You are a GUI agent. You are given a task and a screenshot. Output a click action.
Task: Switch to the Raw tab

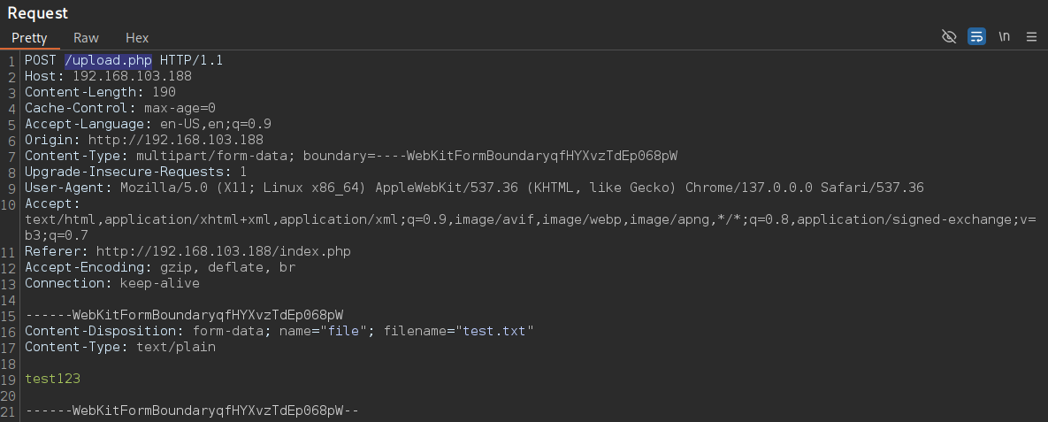(86, 38)
